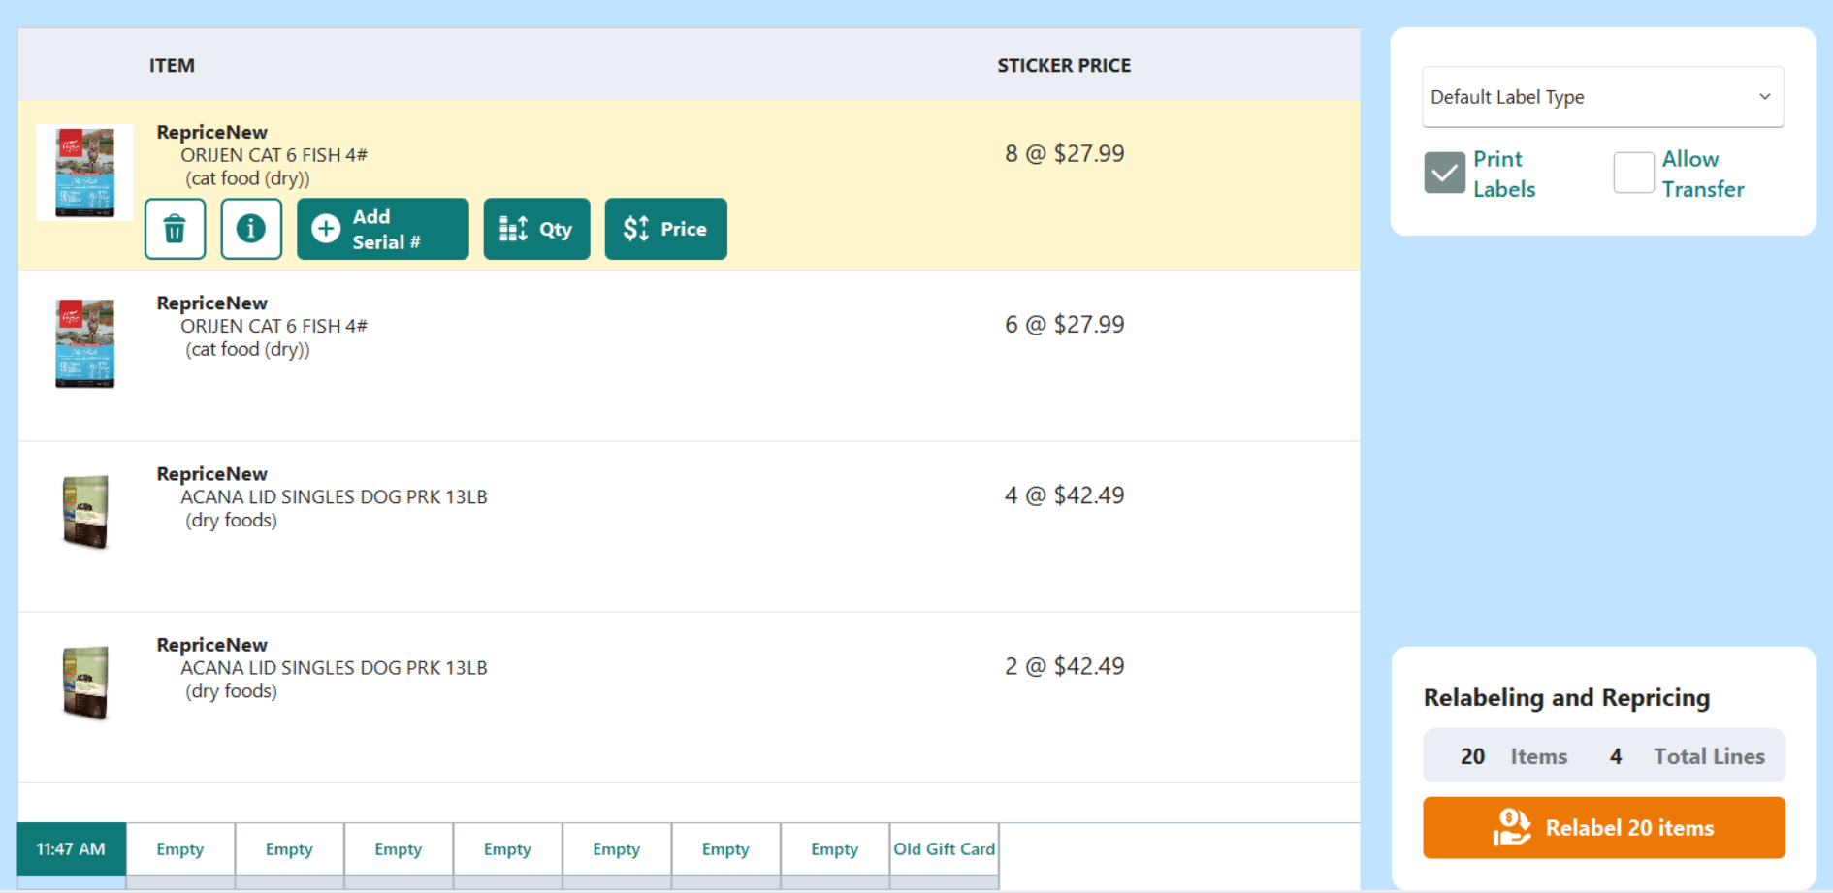
Task: Delete the selected item with the trash icon
Action: [175, 229]
